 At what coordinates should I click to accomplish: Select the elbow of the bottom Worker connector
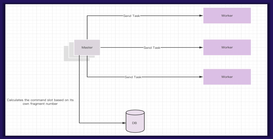pos(87,77)
